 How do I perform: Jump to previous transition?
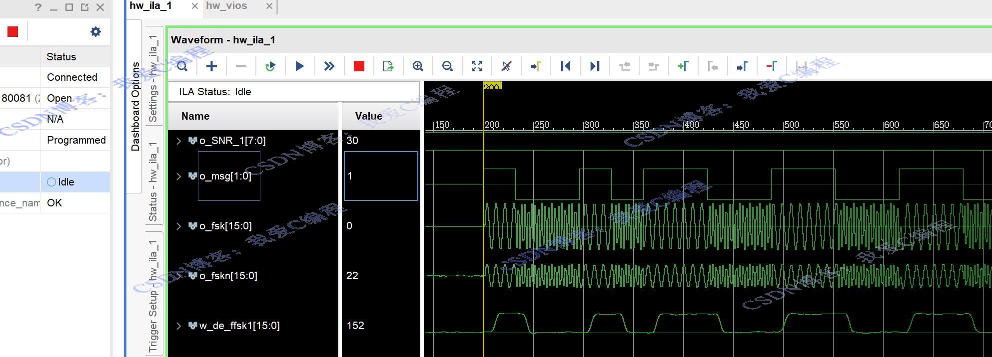pyautogui.click(x=624, y=66)
